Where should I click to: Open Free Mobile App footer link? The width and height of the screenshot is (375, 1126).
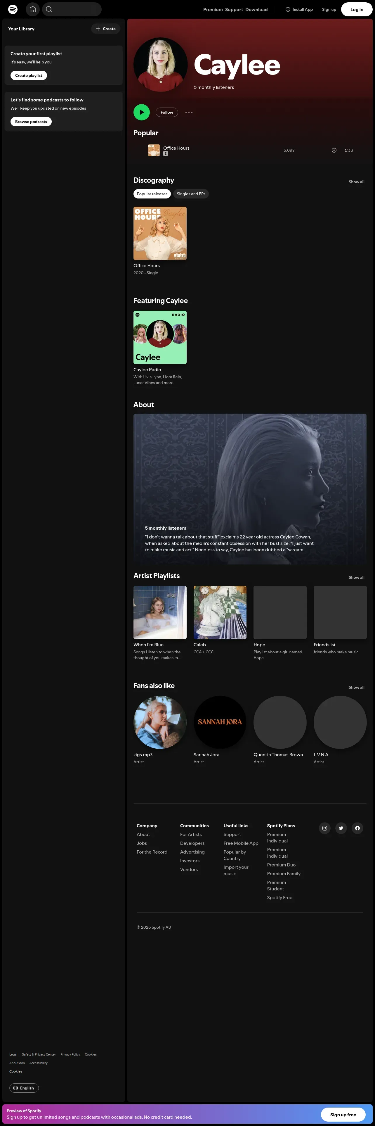(x=241, y=843)
